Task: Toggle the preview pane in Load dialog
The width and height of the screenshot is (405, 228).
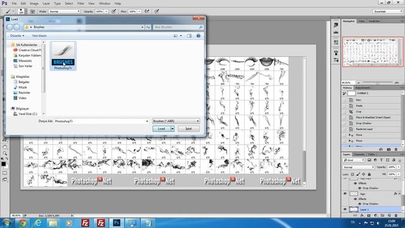Action: [189, 35]
